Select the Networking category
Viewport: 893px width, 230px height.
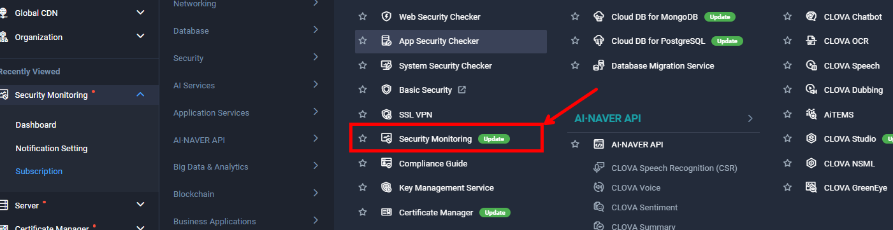pos(194,4)
